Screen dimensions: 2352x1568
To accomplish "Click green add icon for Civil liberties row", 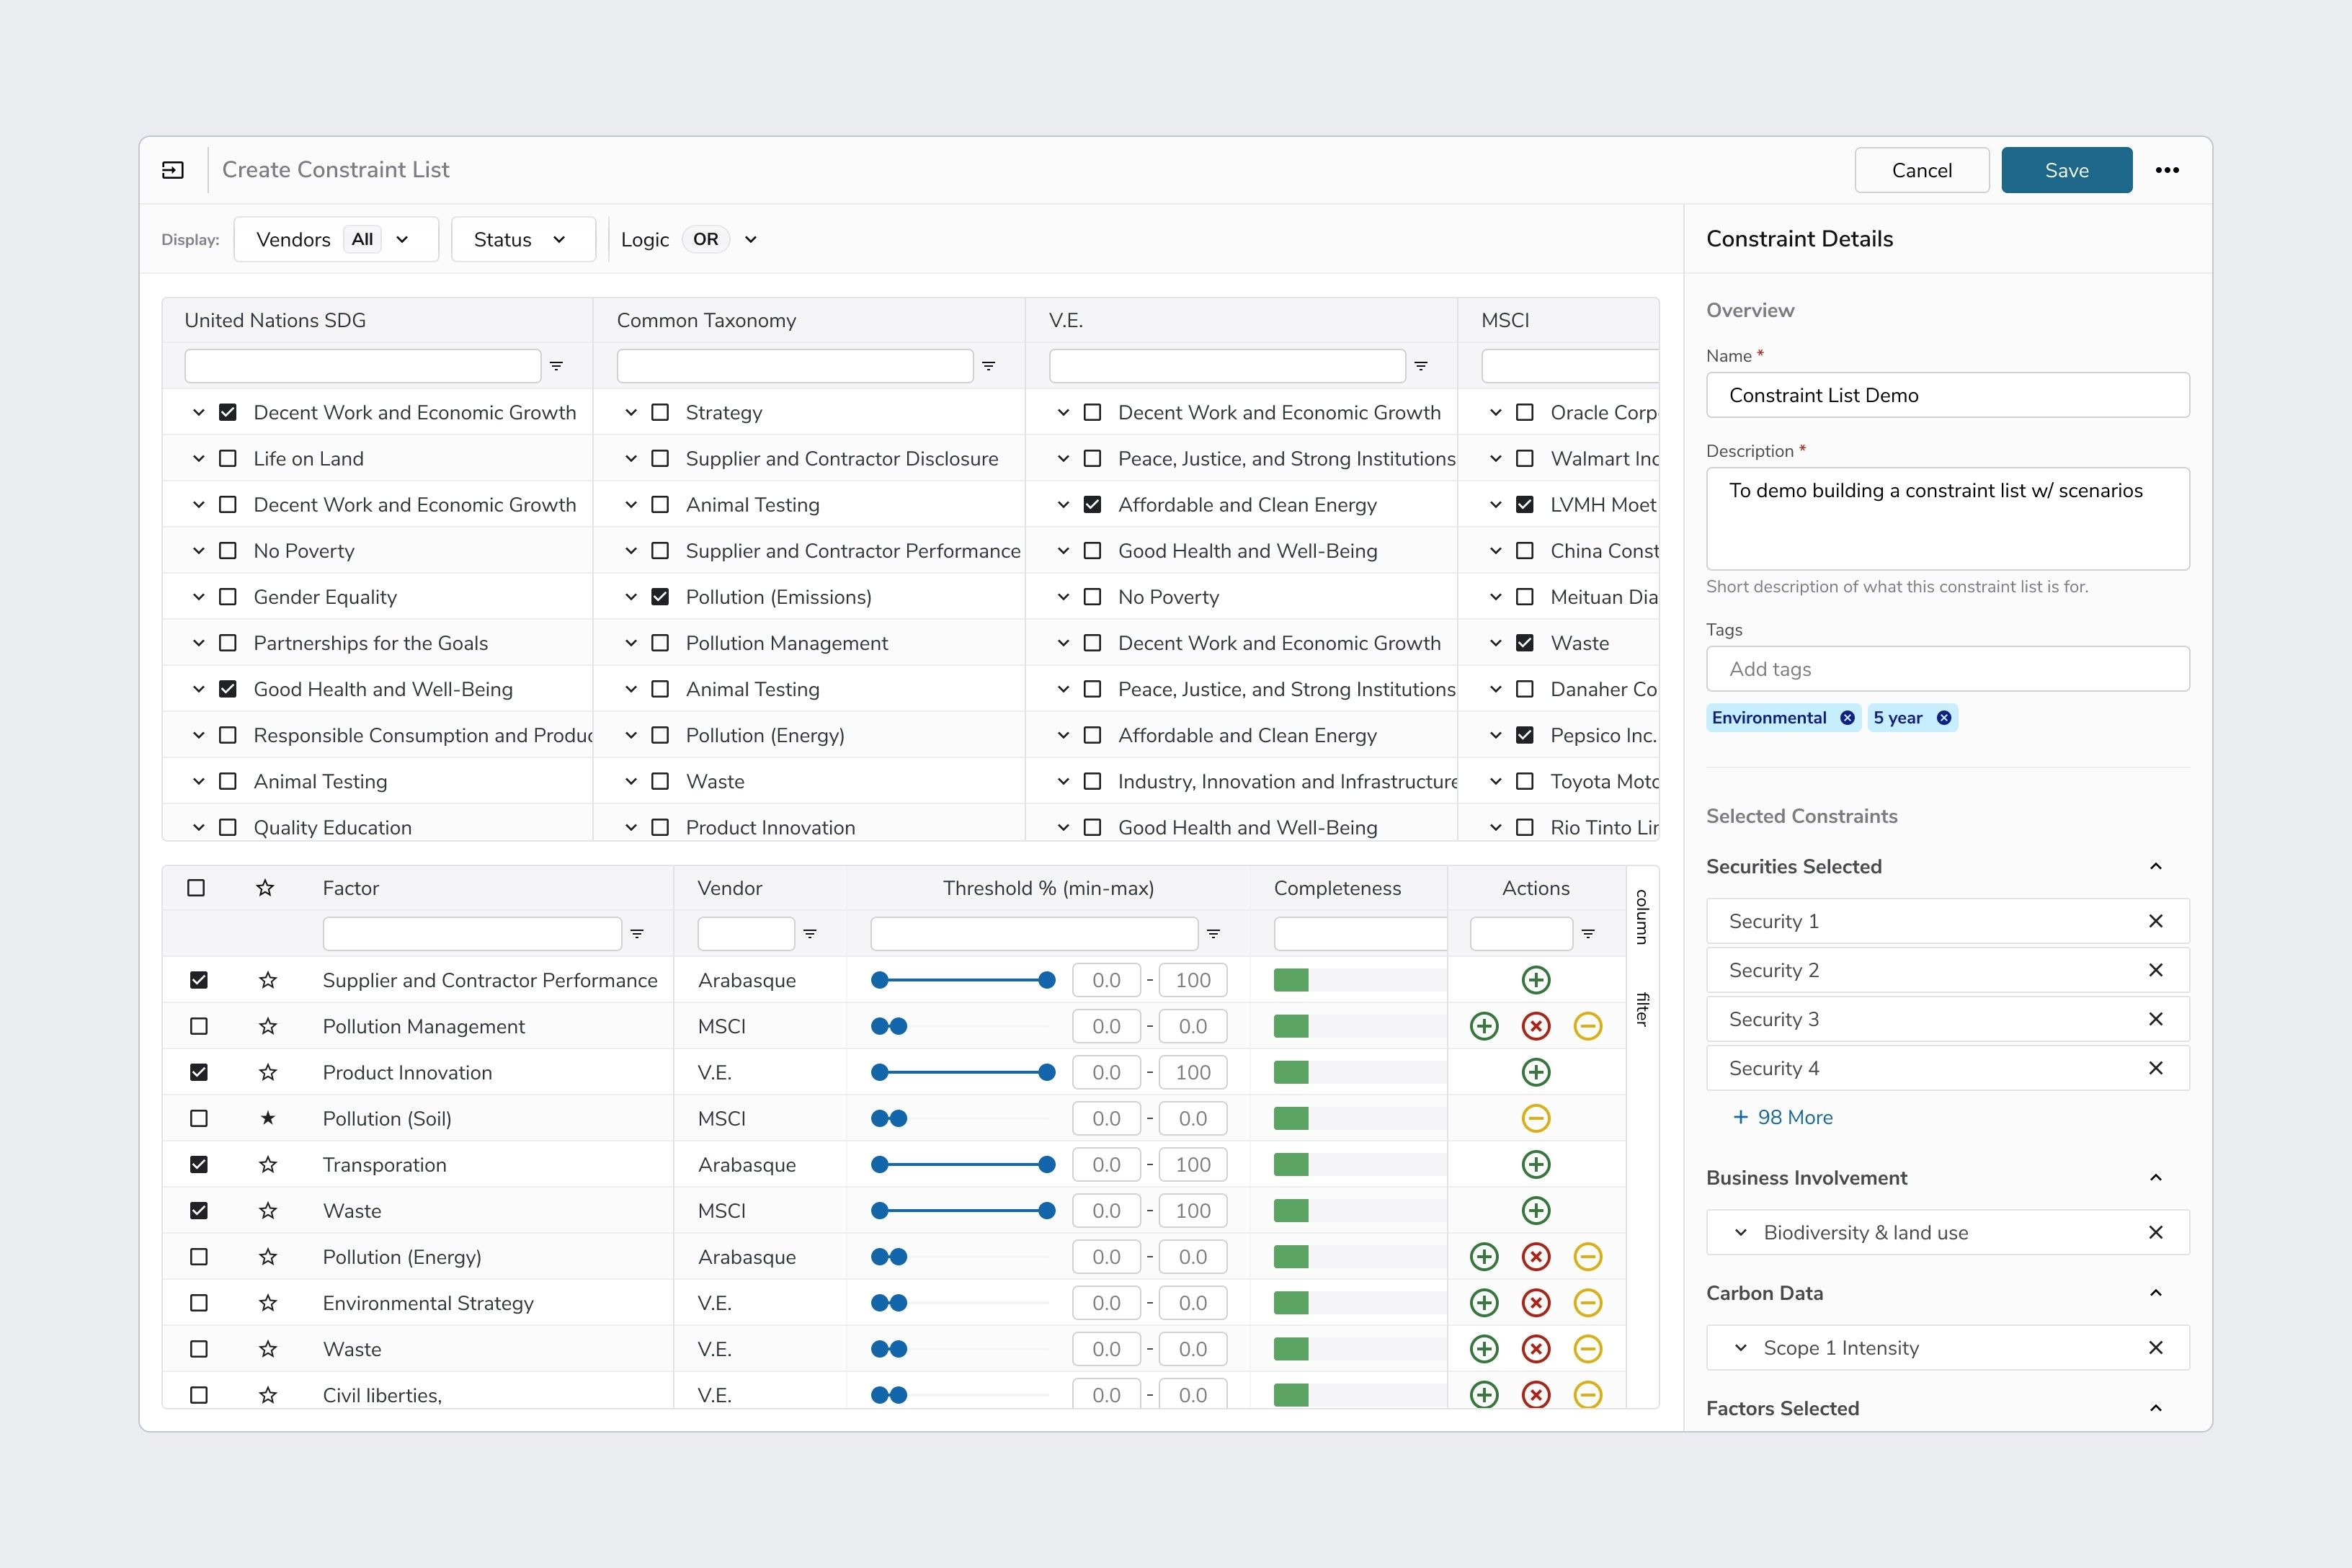I will pos(1484,1395).
